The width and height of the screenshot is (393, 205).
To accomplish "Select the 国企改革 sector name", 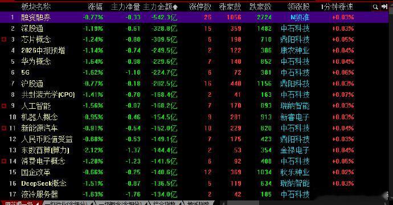I will pos(36,172).
